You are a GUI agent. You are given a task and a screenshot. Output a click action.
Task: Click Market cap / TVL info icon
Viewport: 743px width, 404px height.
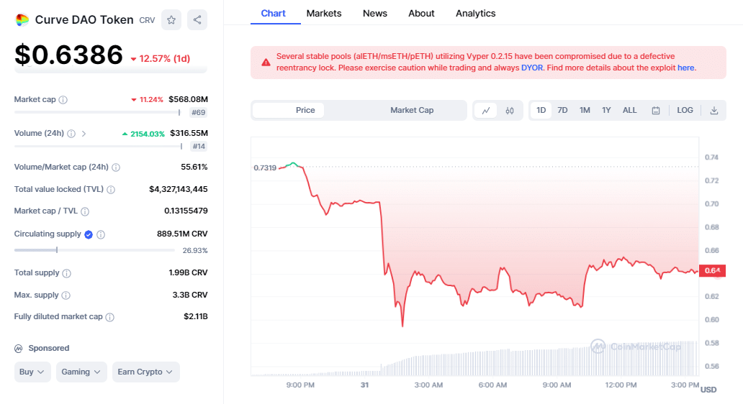tap(85, 211)
